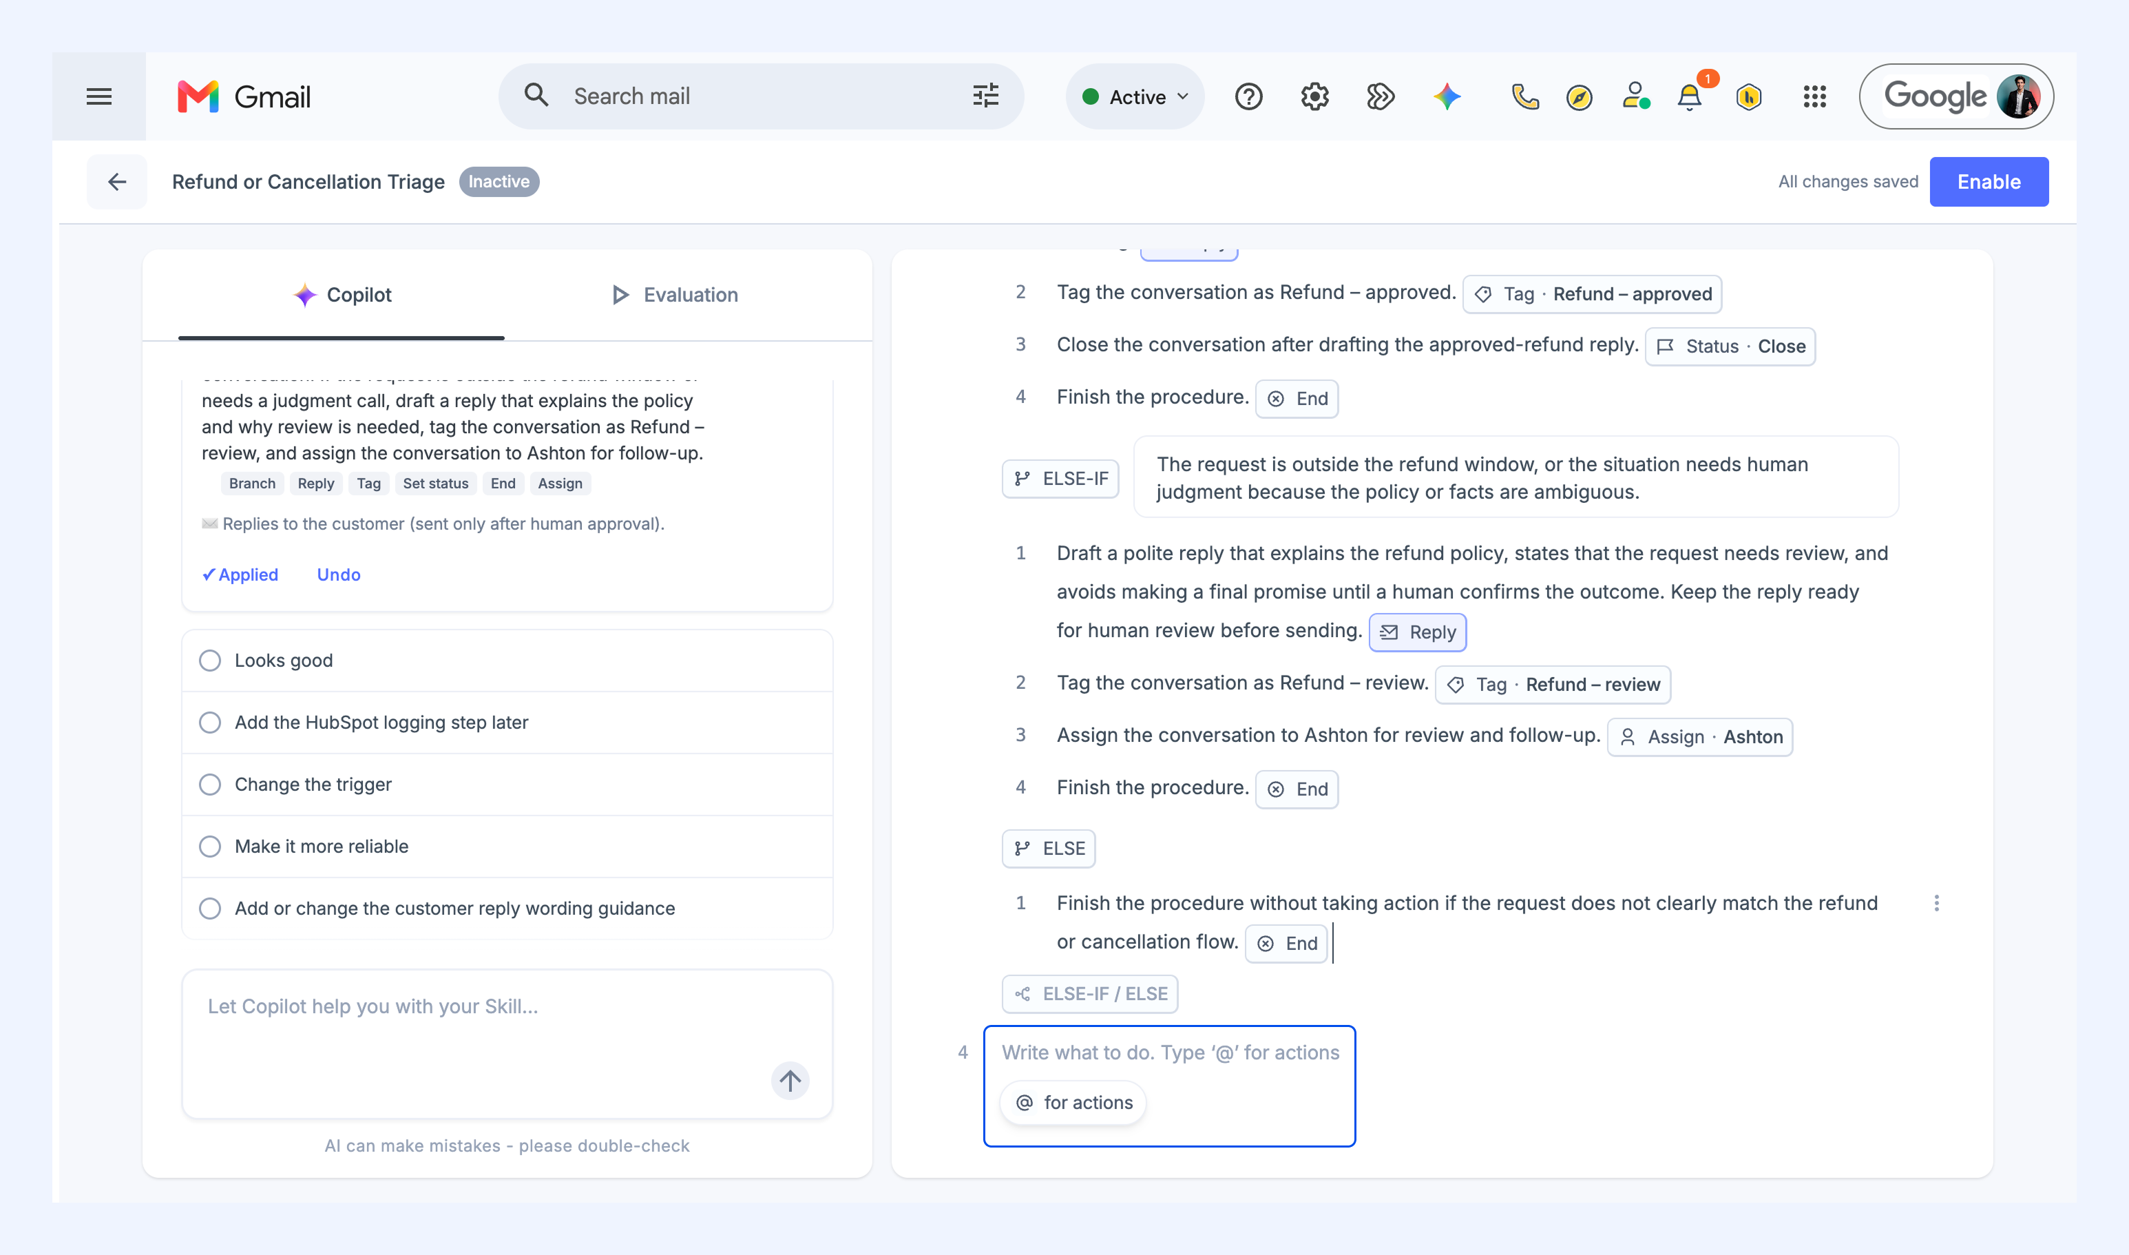This screenshot has height=1255, width=2129.
Task: Click the Enable button
Action: 1989,181
